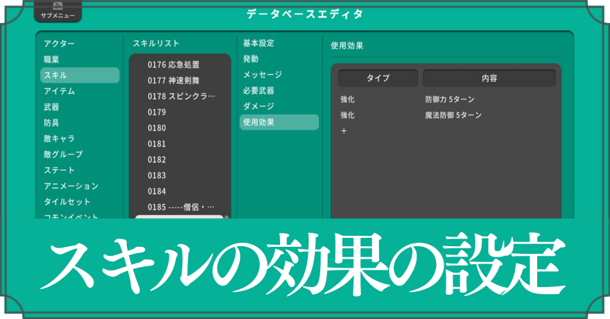
Task: Add a new effect with the + button
Action: point(344,131)
